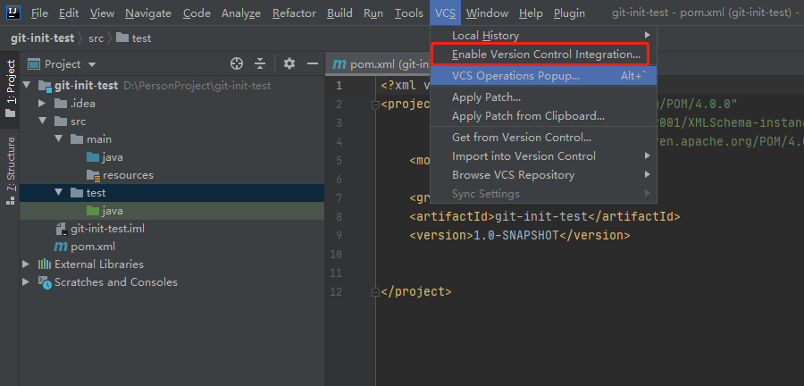
Task: Click the 1.0-SNAPSHOT version line
Action: [519, 236]
